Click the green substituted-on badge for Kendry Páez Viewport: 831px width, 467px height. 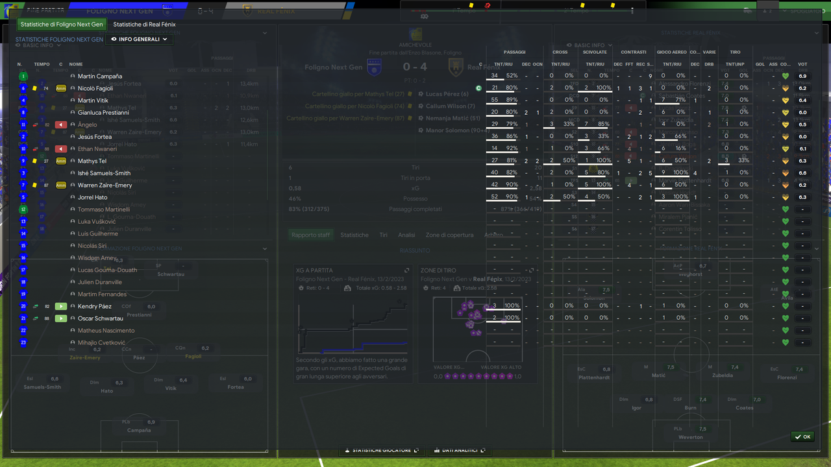pyautogui.click(x=62, y=306)
